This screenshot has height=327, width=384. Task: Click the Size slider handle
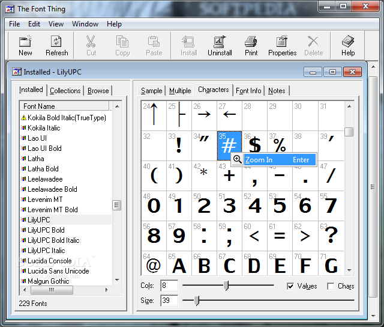[197, 301]
